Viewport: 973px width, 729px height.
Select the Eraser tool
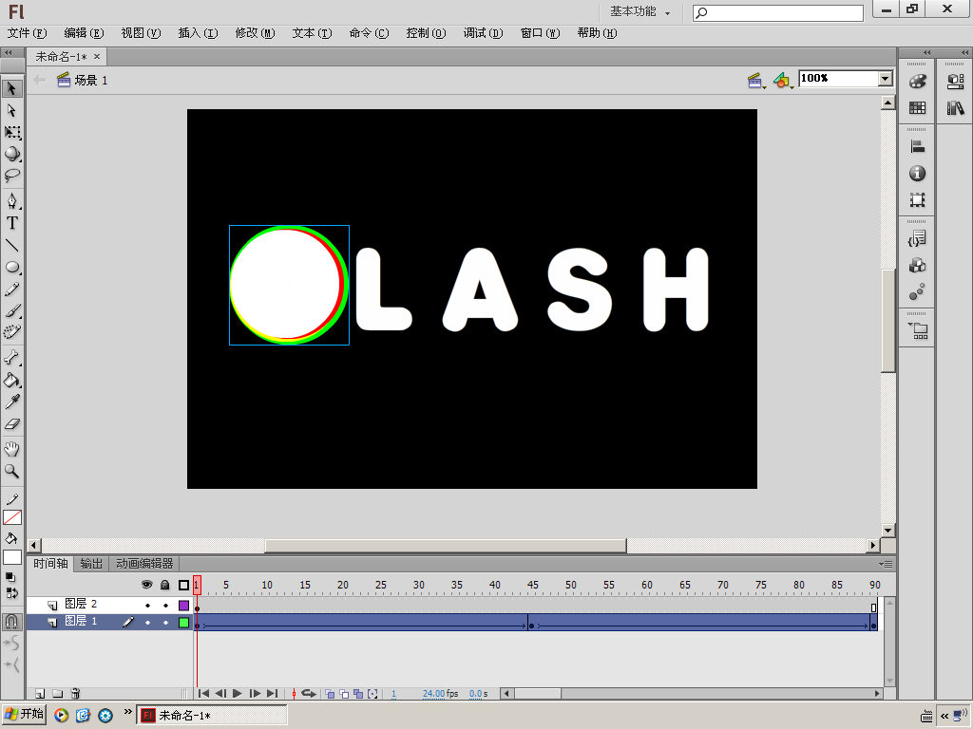(11, 424)
